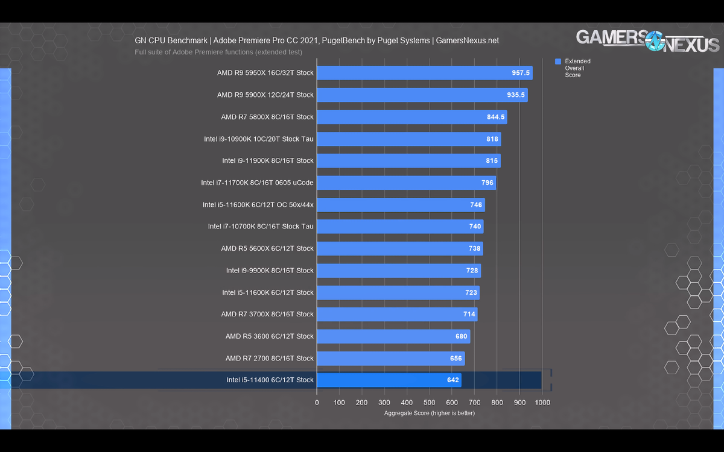The image size is (724, 452).
Task: Select the AMD R7 3700X 8C/16T Stock label
Action: [x=267, y=314]
